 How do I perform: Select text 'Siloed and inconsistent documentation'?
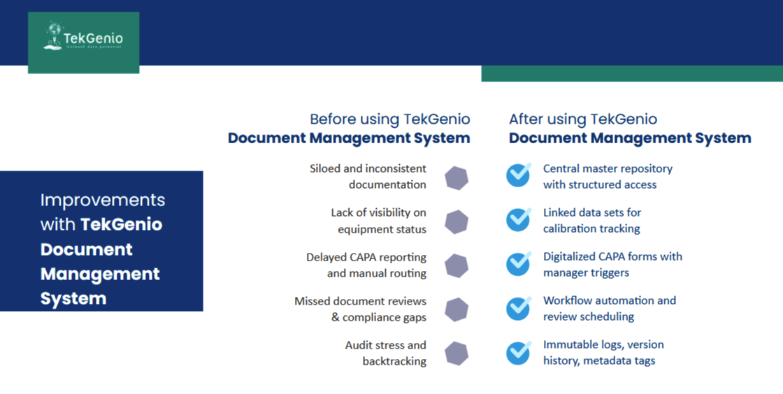pyautogui.click(x=368, y=177)
